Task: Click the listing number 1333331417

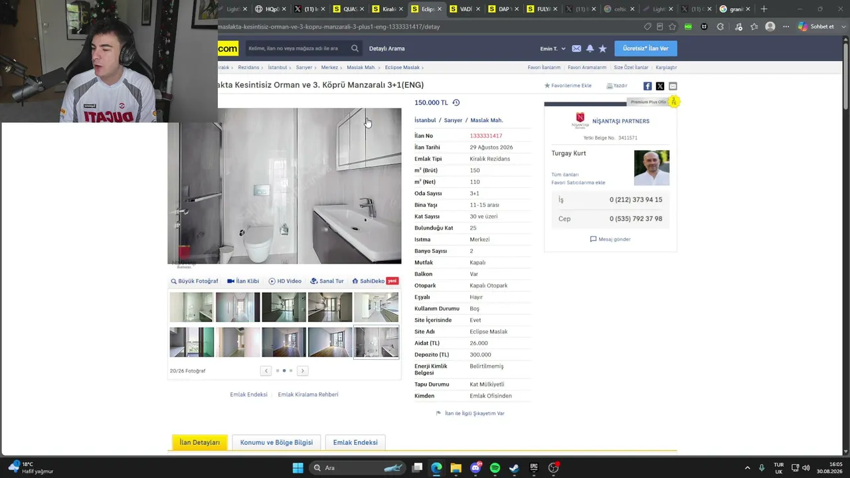Action: tap(486, 135)
